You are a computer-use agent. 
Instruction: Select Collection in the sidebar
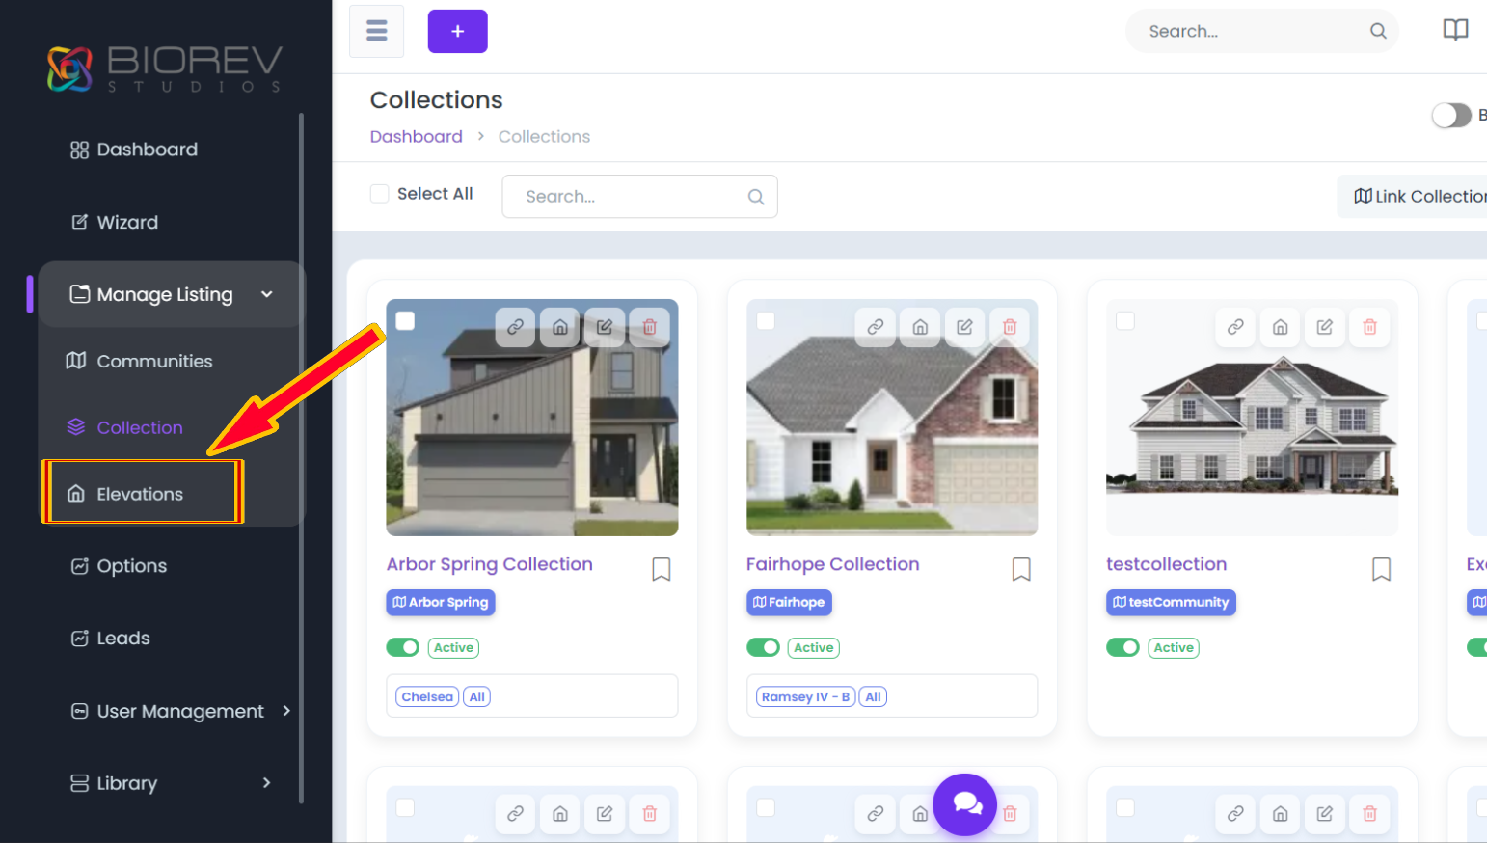pyautogui.click(x=124, y=427)
